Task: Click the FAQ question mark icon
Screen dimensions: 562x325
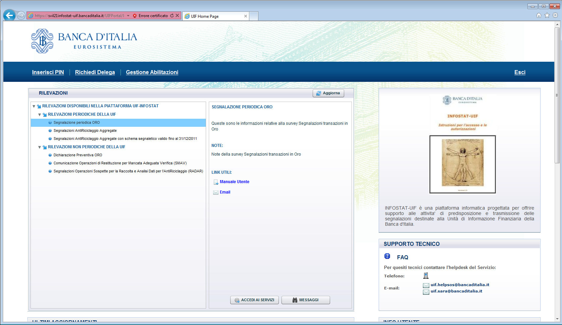Action: tap(387, 256)
